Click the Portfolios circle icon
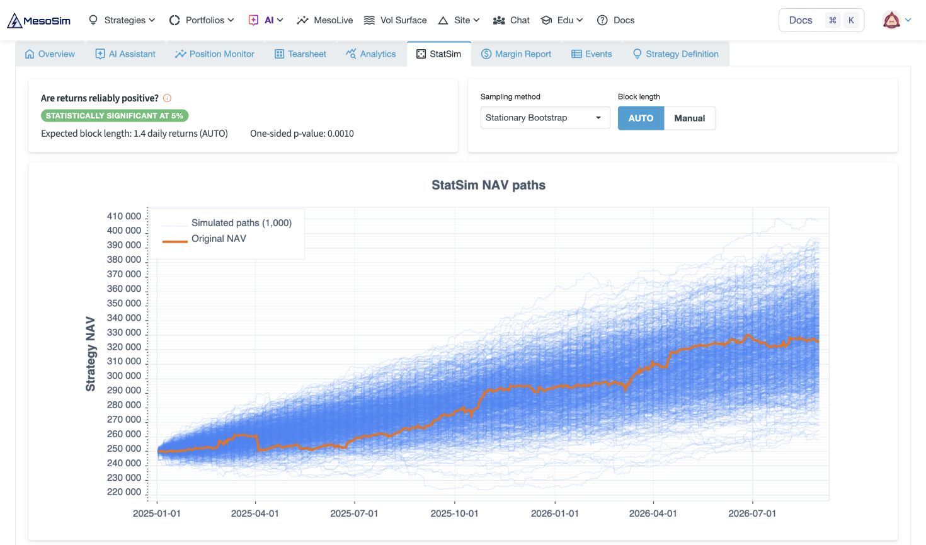Image resolution: width=926 pixels, height=545 pixels. [x=174, y=20]
